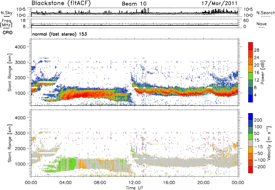Viewport: 275px width, 190px height.
Task: Click the '08:00' time tick label
Action: point(100,183)
